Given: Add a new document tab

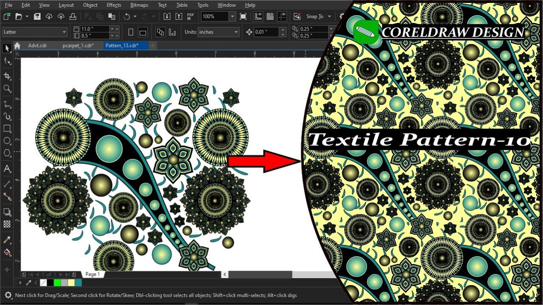Looking at the screenshot, I should (x=153, y=45).
